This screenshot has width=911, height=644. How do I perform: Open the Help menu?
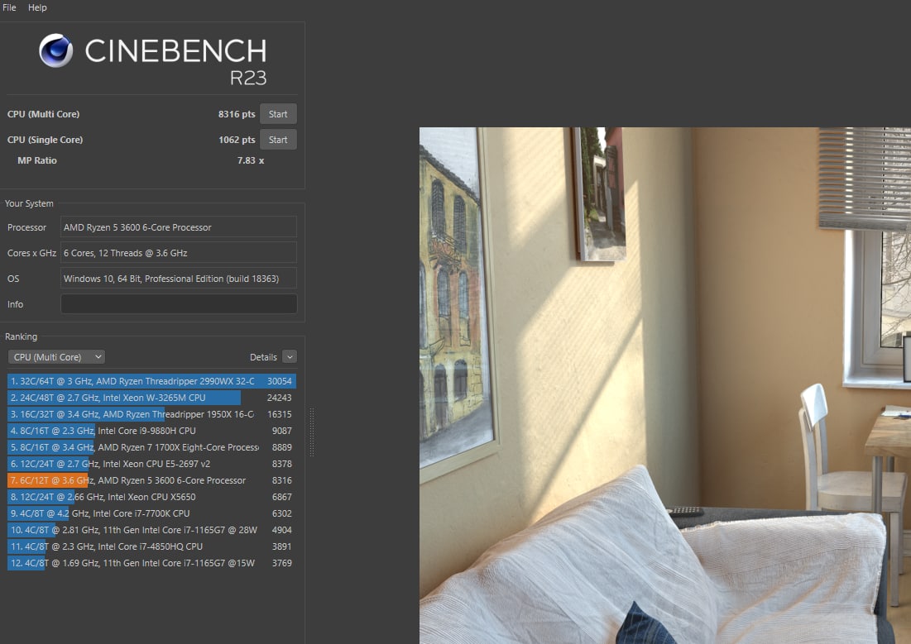(x=37, y=7)
